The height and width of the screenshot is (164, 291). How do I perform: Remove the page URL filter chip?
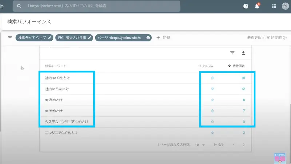pos(148,37)
